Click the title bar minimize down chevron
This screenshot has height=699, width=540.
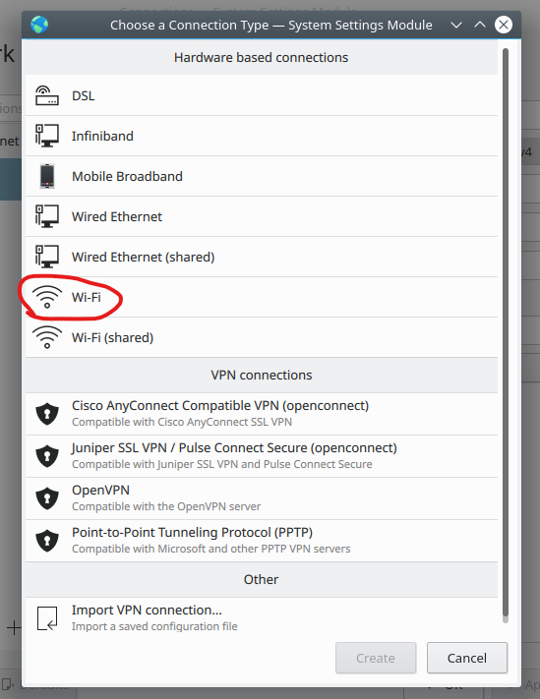coord(456,25)
